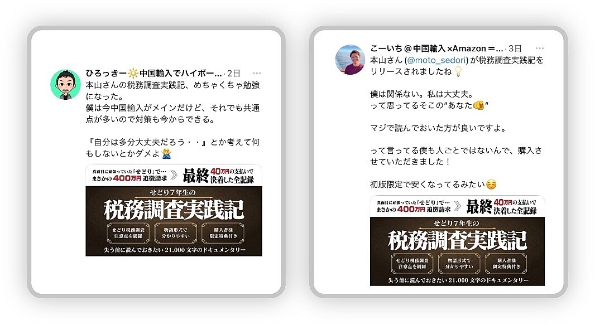
Task: Click 購入者様限定特典付き badge in left banner
Action: 223,233
